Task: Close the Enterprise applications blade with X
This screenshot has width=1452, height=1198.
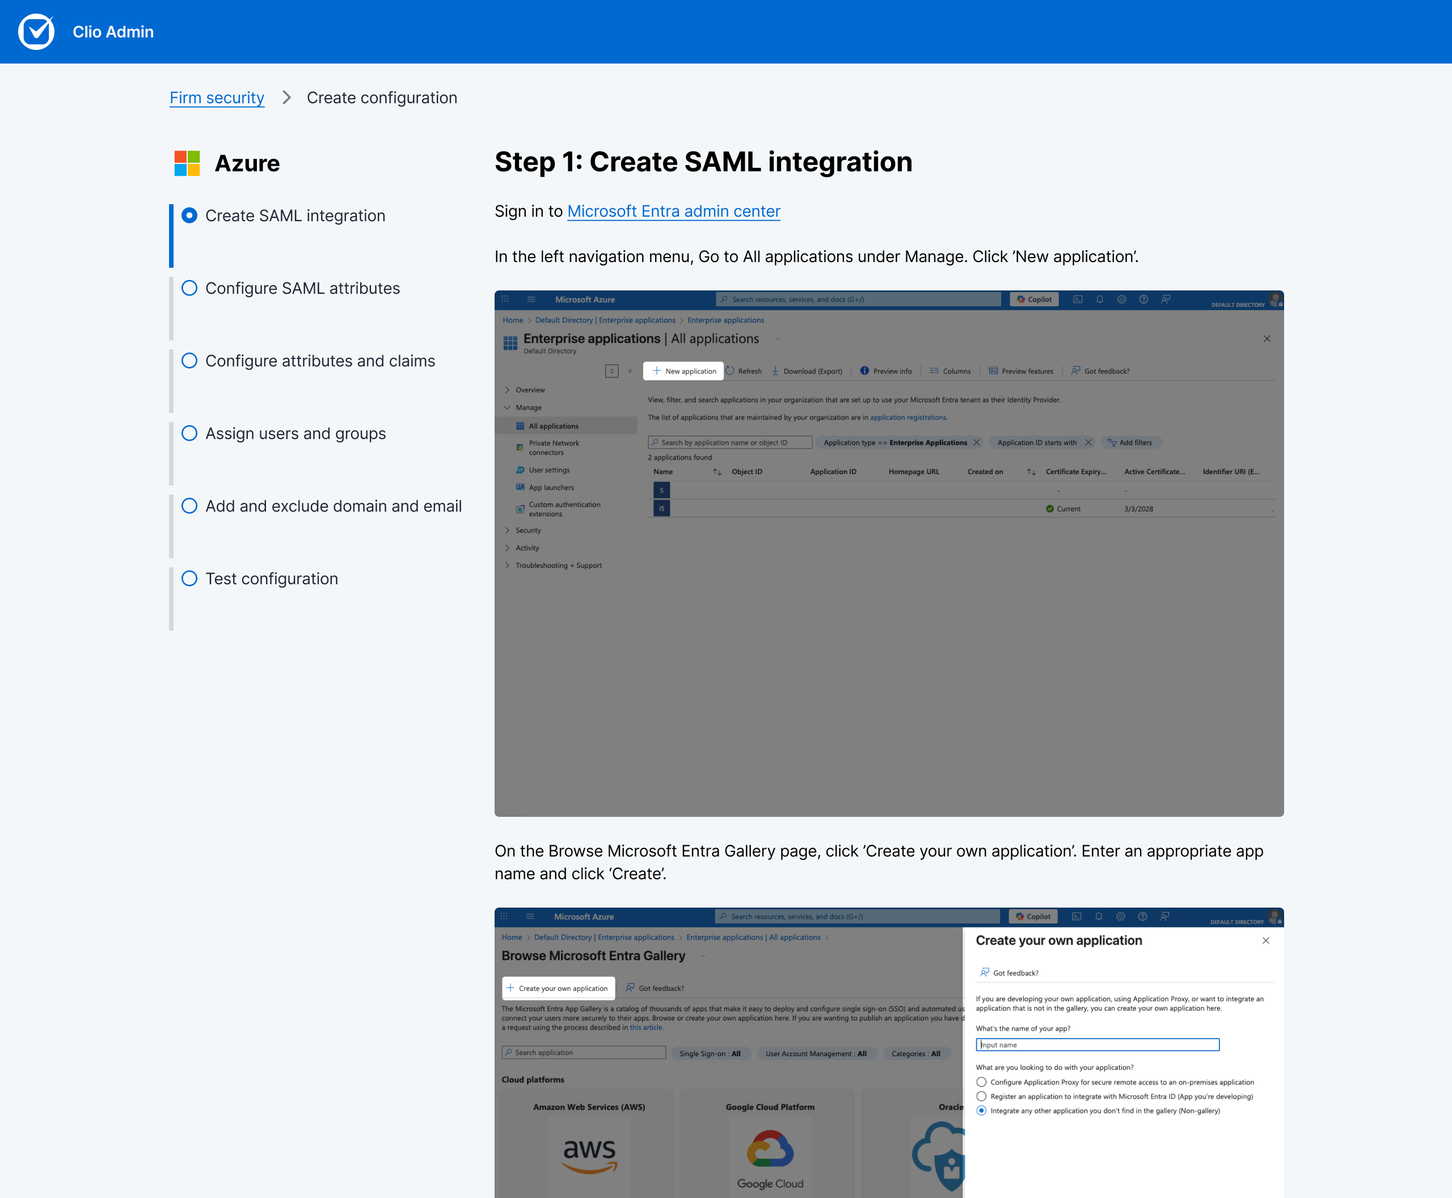Action: pyautogui.click(x=1267, y=339)
